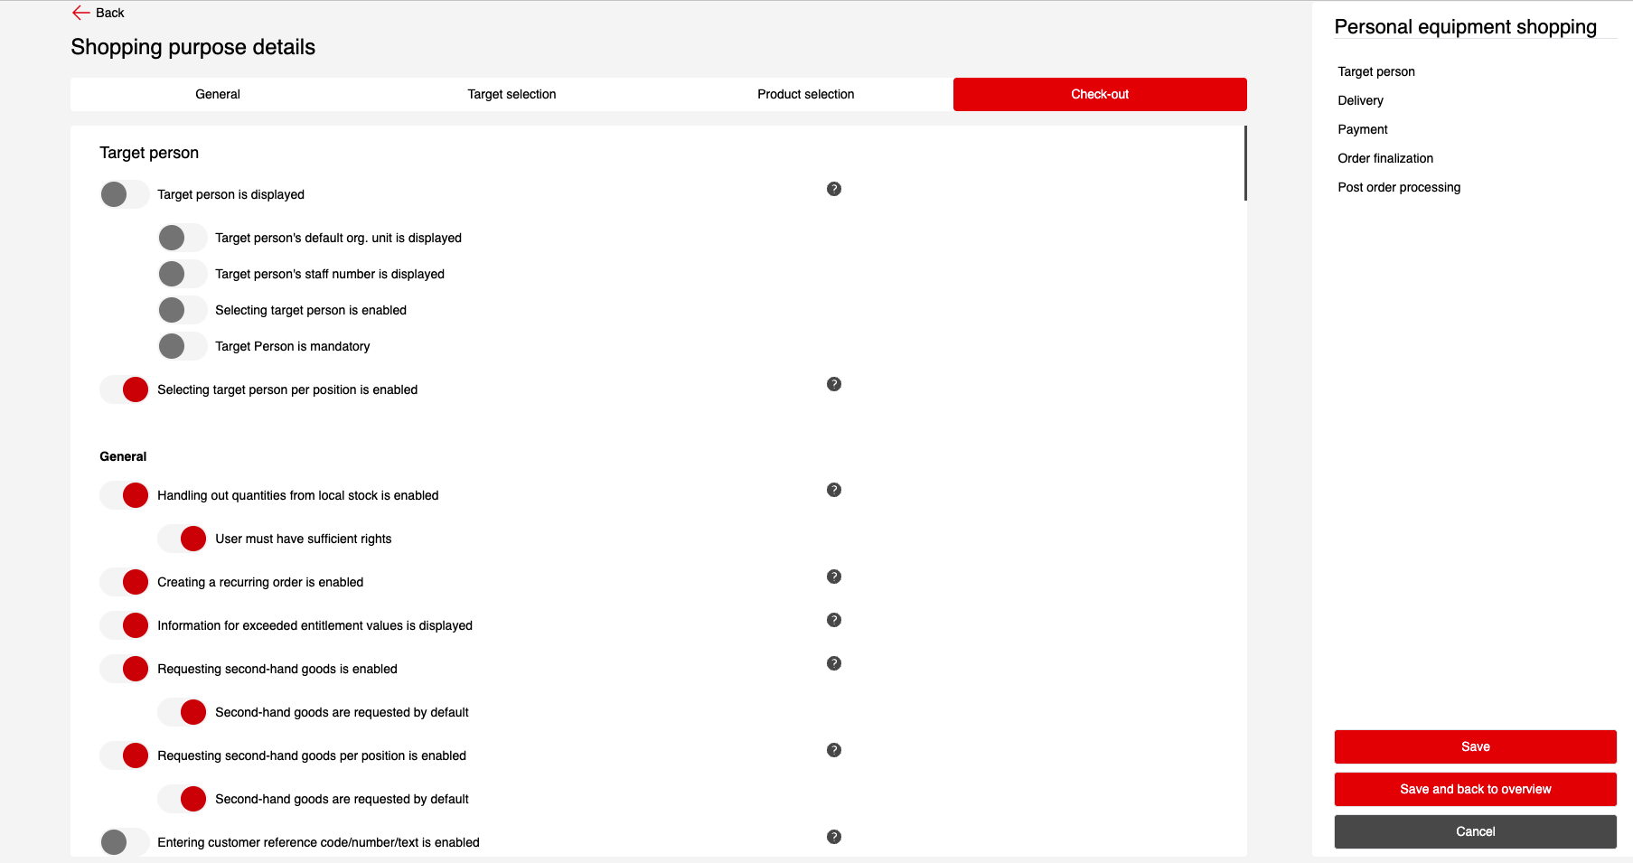The height and width of the screenshot is (863, 1633).
Task: Show help for customer reference code setting
Action: pos(833,837)
